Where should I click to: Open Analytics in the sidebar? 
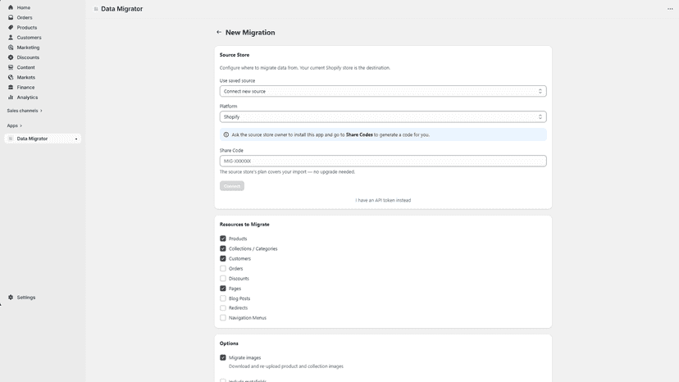pos(27,97)
